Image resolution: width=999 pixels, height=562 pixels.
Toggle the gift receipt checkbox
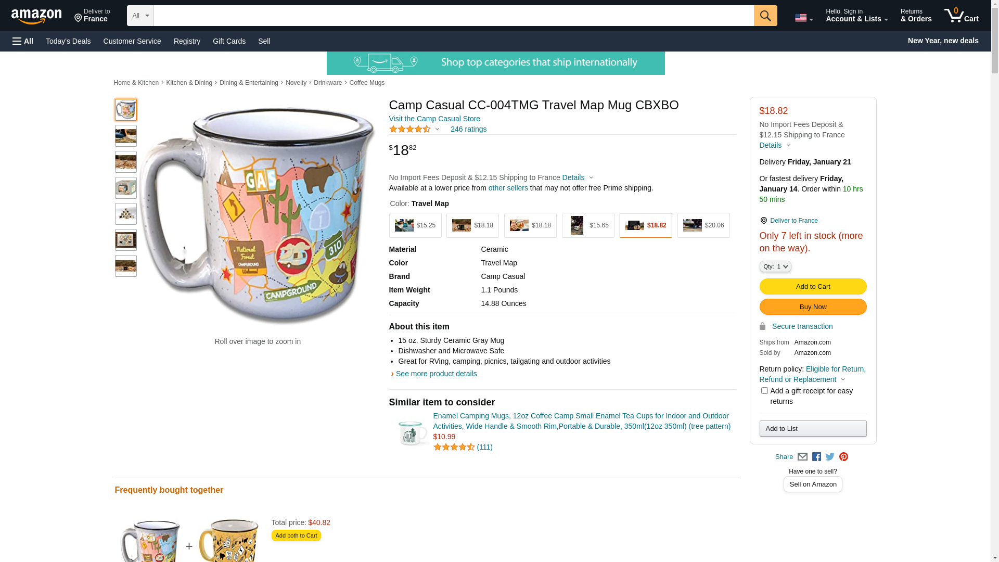point(764,390)
